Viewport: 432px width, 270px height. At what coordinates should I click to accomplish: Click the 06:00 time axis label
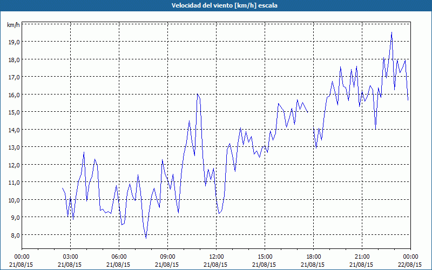pyautogui.click(x=119, y=257)
